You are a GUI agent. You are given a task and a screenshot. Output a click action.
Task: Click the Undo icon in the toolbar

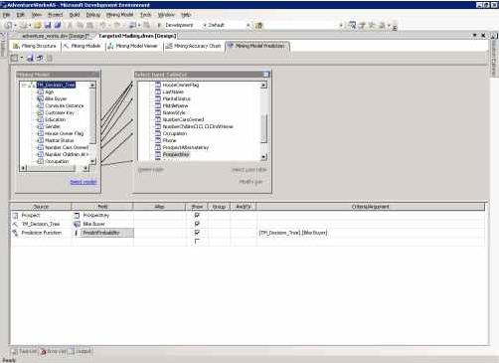click(103, 25)
